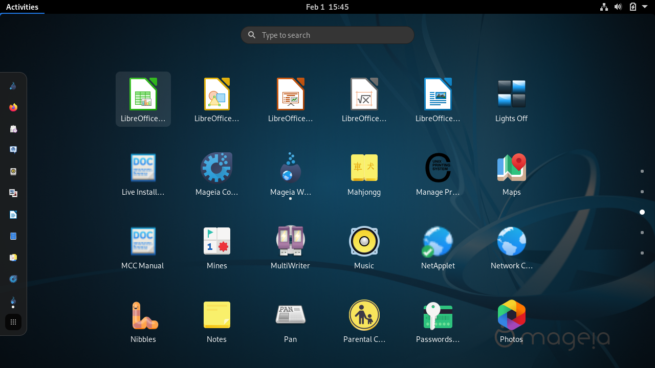
Task: Click the battery status icon in top bar
Action: [x=633, y=7]
